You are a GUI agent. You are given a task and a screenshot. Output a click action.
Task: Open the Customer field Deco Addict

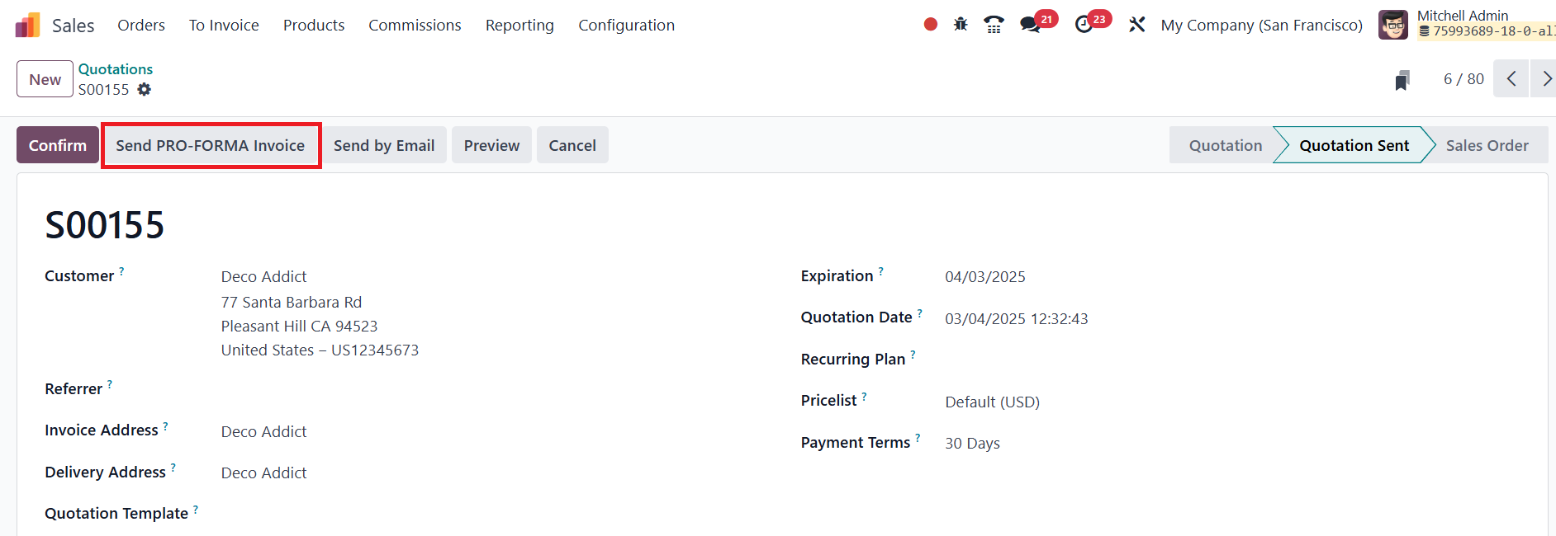(263, 276)
